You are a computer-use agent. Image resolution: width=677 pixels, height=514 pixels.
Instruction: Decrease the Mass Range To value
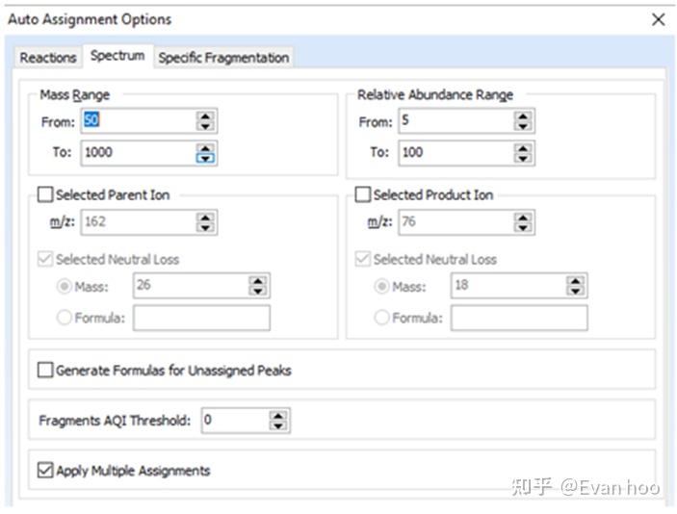[x=206, y=157]
